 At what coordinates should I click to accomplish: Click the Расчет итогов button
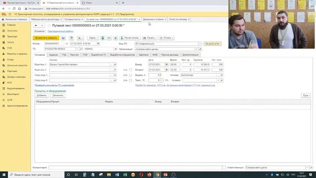[x=130, y=38]
